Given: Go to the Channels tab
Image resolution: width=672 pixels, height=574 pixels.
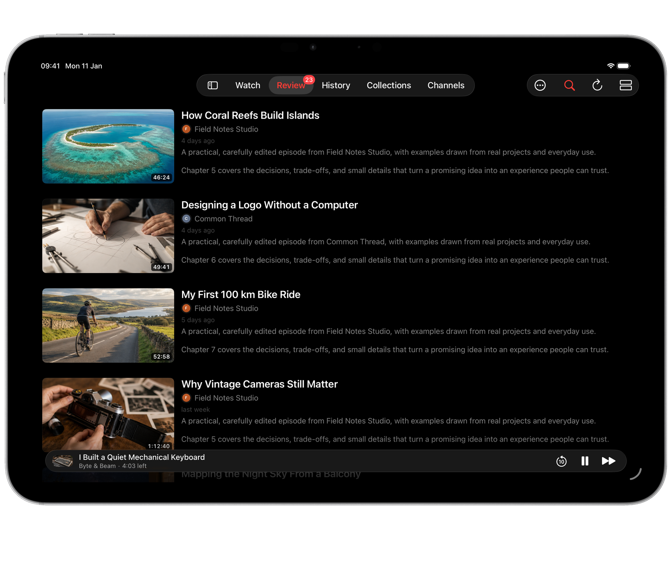Looking at the screenshot, I should click(x=446, y=85).
